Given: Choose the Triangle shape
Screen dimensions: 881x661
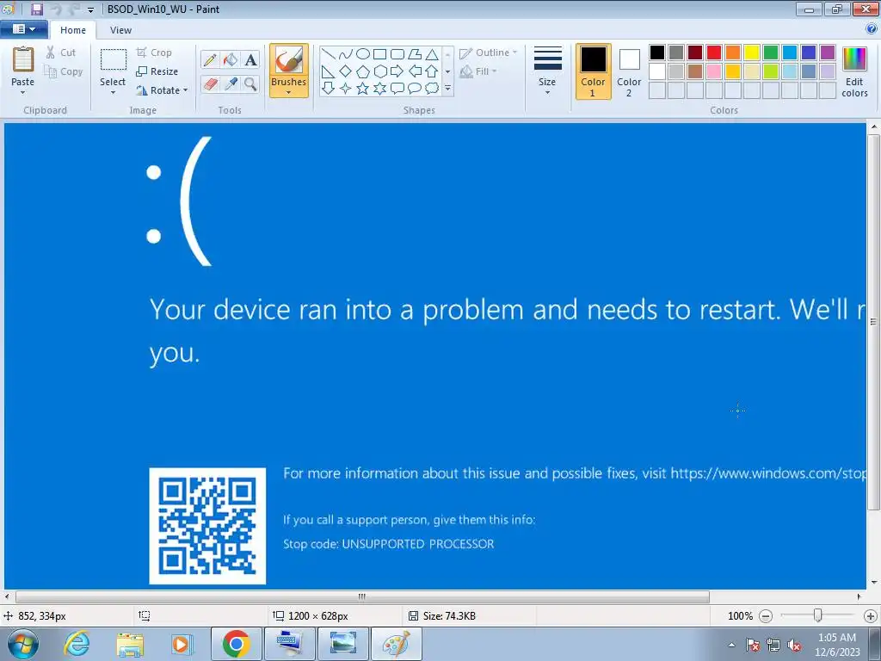Looking at the screenshot, I should tap(432, 54).
